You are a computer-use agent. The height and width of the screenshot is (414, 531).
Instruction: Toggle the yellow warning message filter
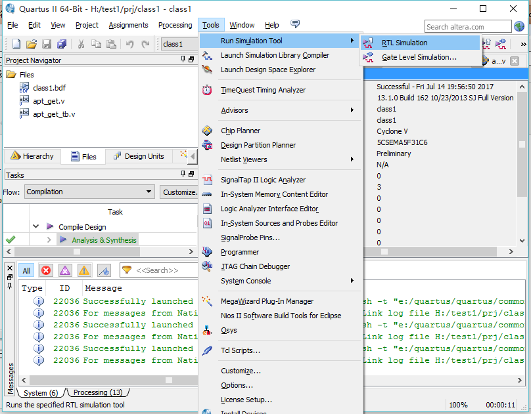(x=84, y=270)
